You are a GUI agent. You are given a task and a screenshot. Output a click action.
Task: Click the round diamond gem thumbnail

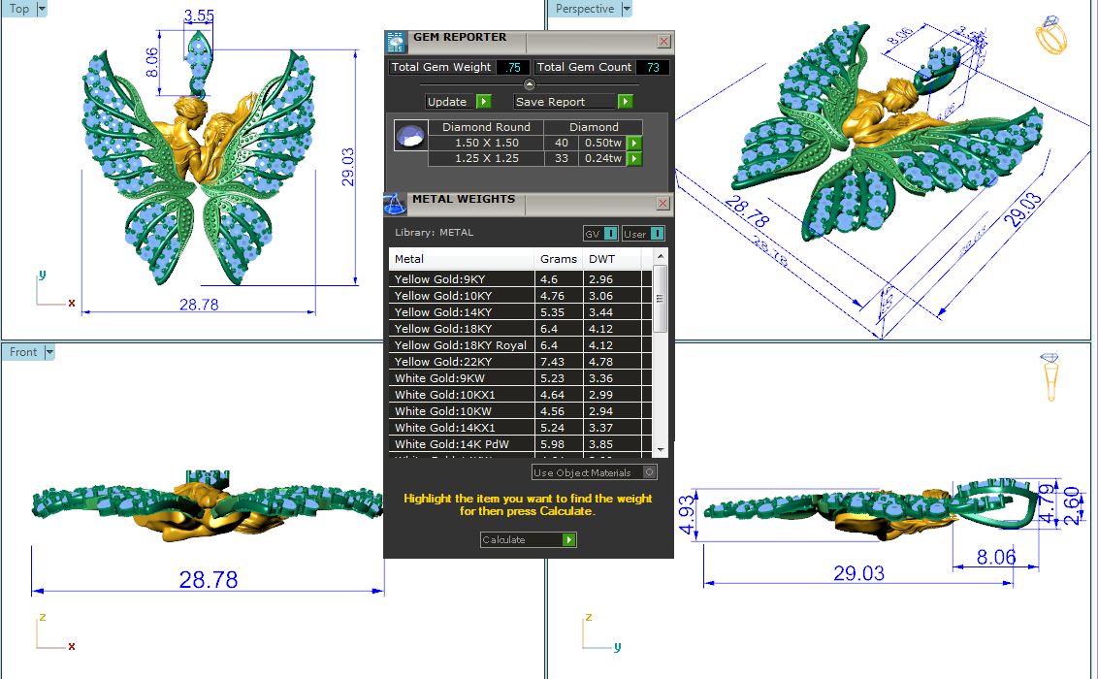pyautogui.click(x=410, y=136)
